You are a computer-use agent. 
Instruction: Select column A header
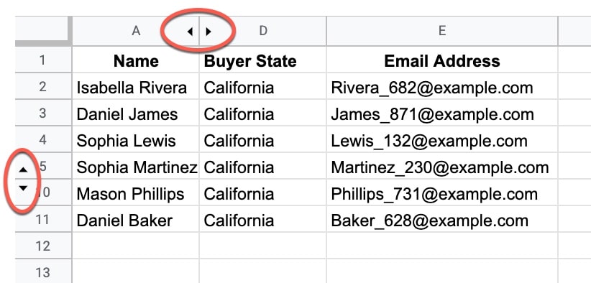pyautogui.click(x=136, y=31)
